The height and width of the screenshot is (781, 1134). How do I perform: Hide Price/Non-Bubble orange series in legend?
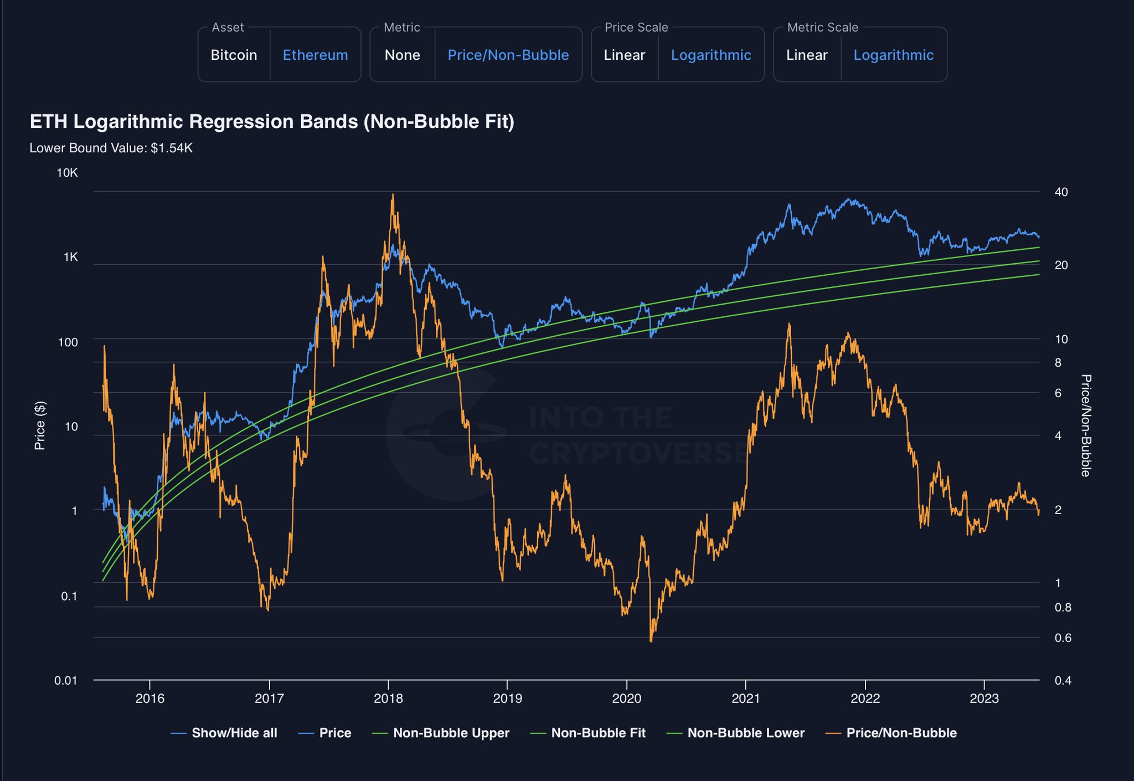point(901,733)
